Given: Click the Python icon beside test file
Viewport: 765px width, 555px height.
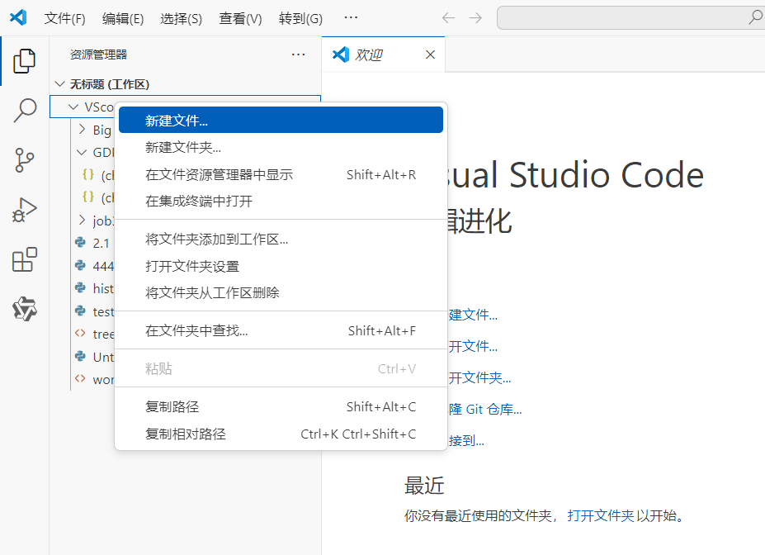Looking at the screenshot, I should click(x=81, y=311).
